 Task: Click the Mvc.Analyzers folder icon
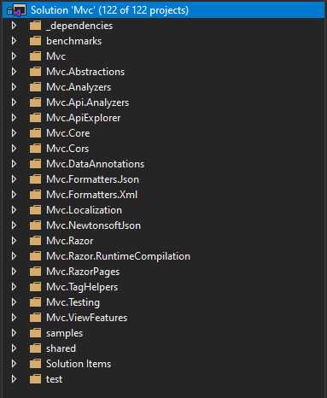pyautogui.click(x=35, y=87)
